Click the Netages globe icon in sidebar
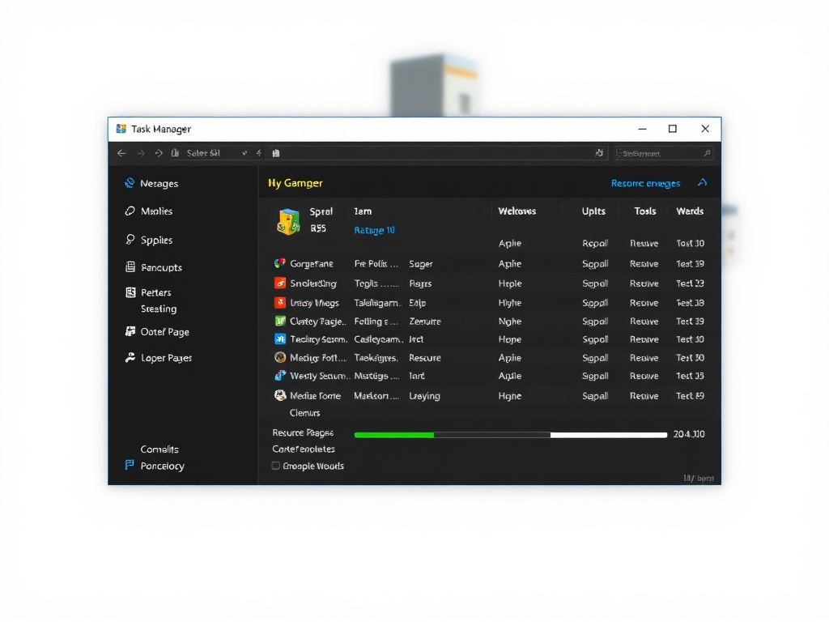 [x=130, y=183]
